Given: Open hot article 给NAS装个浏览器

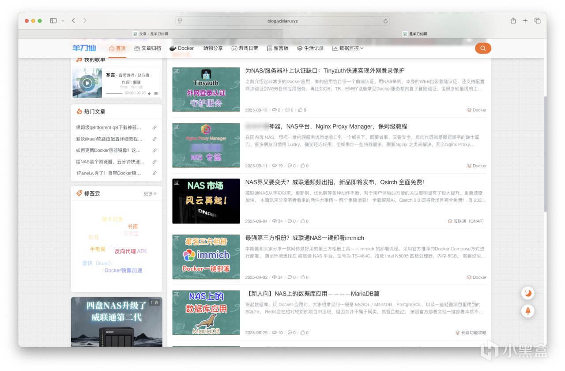Looking at the screenshot, I should tap(110, 162).
